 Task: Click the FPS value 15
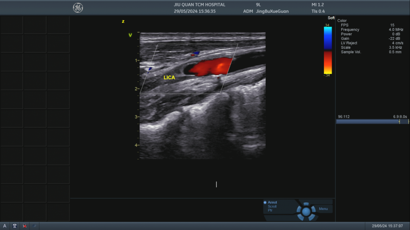coord(392,25)
